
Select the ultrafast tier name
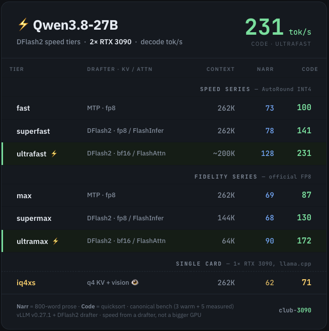point(32,154)
